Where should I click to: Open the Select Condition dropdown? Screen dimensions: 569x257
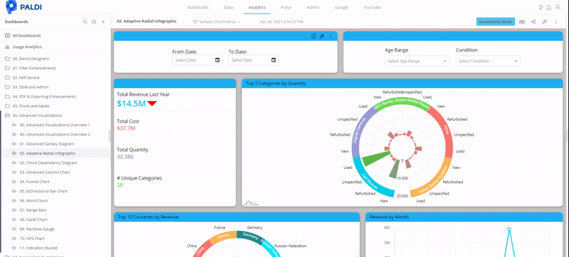488,61
